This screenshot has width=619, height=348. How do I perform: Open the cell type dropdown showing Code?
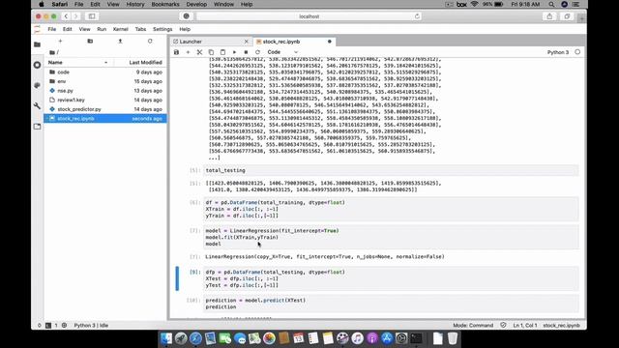point(282,52)
